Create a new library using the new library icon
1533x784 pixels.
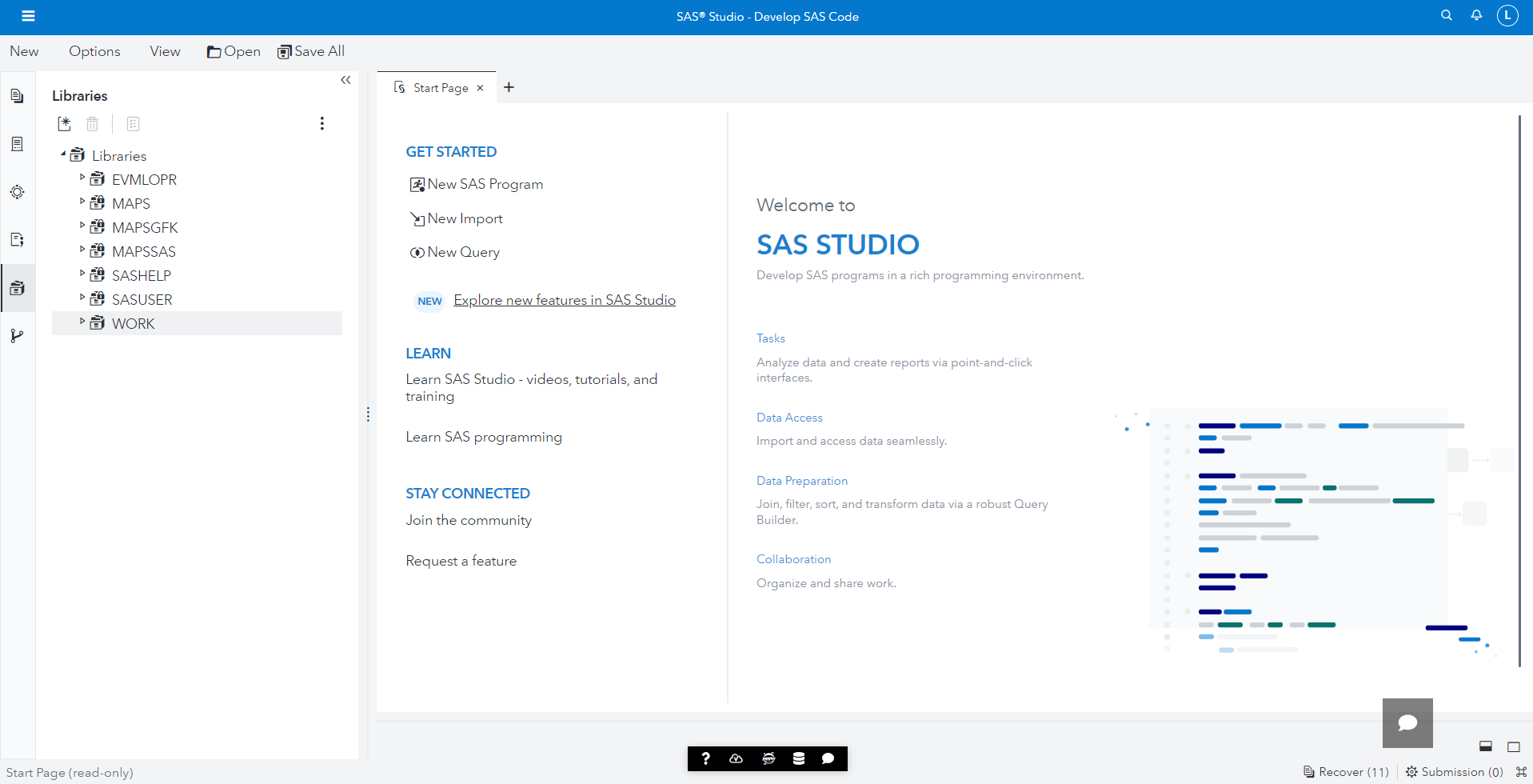(64, 124)
